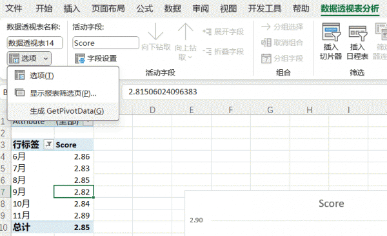Select the 9月 row label cell
The width and height of the screenshot is (387, 236).
pos(33,192)
